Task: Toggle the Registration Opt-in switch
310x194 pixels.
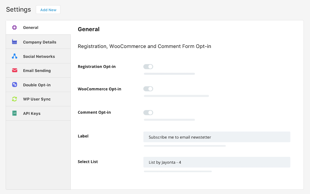Action: coord(148,67)
